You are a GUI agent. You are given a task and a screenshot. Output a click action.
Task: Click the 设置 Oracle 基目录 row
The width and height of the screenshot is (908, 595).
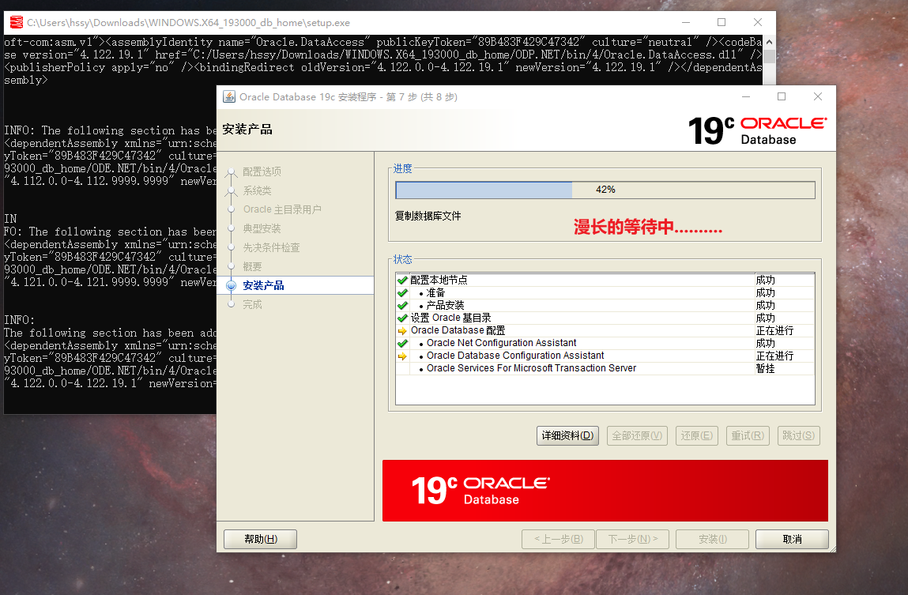(605, 318)
